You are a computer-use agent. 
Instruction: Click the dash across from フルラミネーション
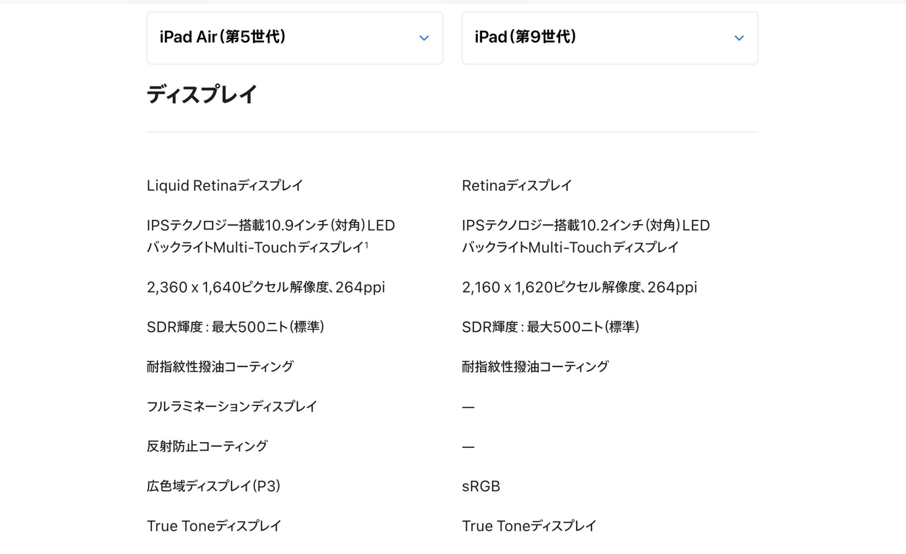tap(468, 407)
